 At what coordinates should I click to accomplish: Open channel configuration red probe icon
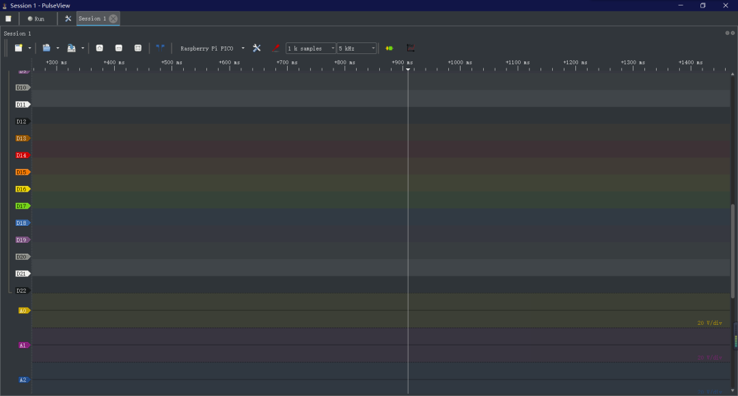[276, 48]
